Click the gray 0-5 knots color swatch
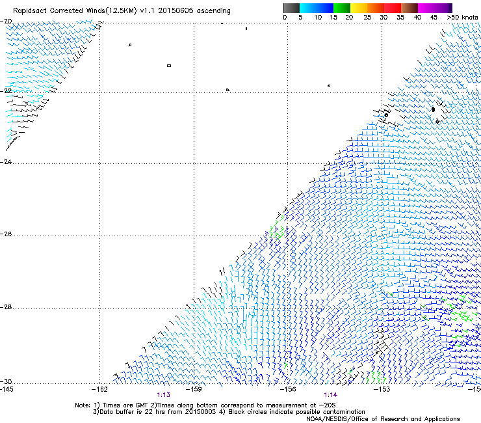Screen dimensions: 481x423 291,8
